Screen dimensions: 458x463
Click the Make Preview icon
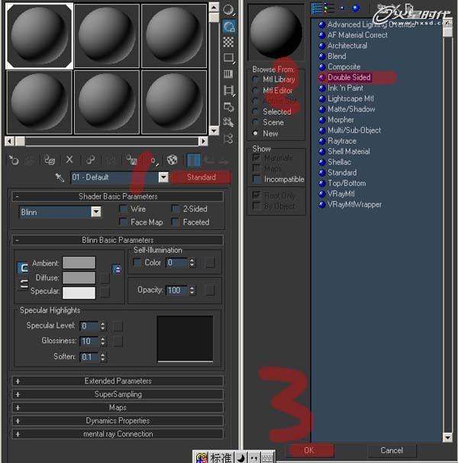tap(229, 90)
